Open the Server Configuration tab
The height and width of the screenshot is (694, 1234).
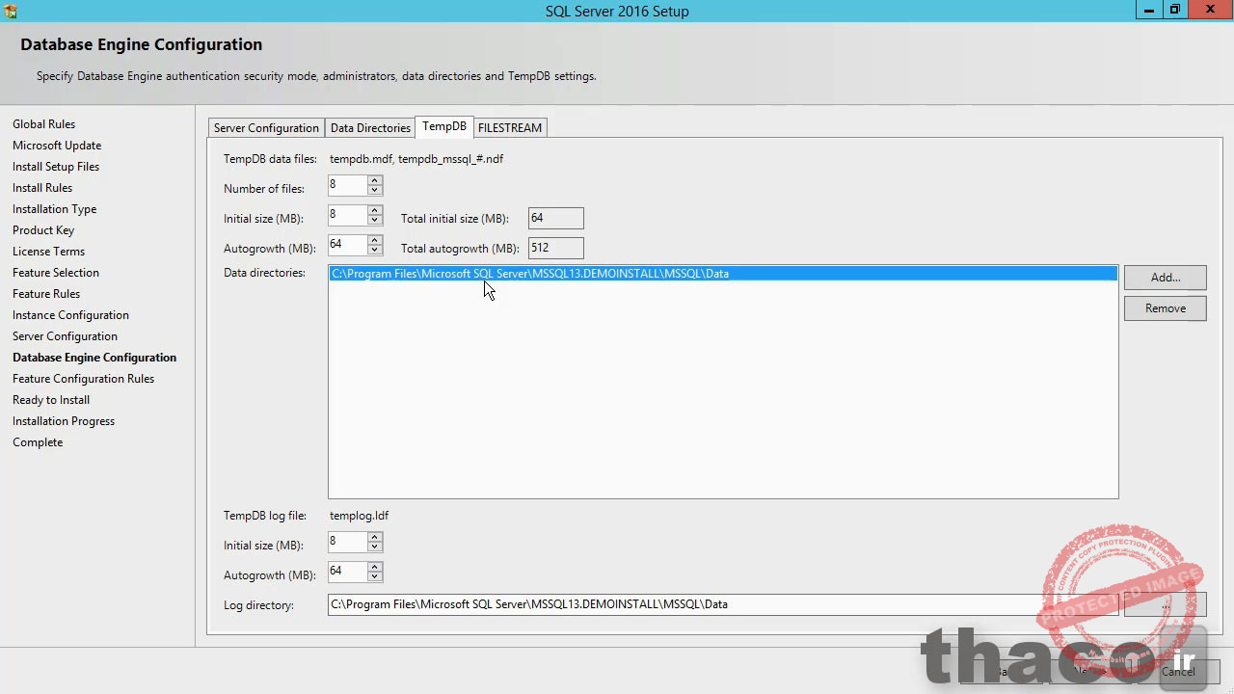click(266, 127)
